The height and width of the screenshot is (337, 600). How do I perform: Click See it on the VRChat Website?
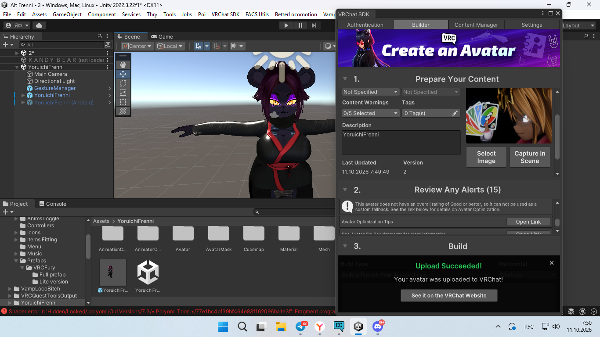tap(449, 296)
